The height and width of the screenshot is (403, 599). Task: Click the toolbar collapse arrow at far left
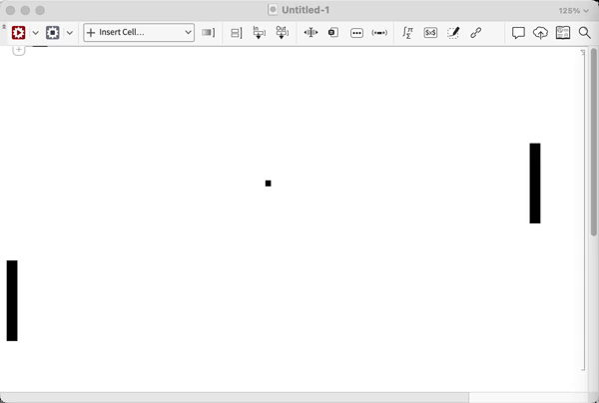[4, 27]
